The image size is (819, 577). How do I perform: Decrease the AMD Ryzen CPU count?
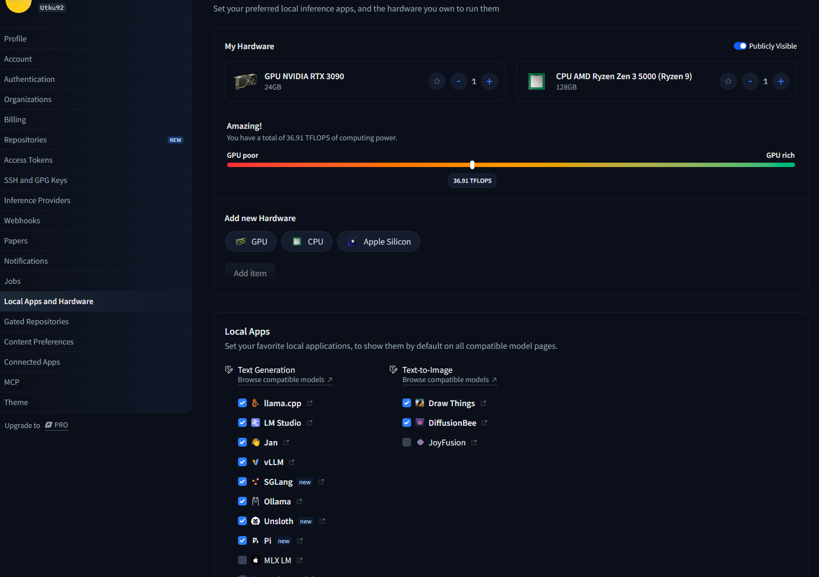pyautogui.click(x=750, y=81)
